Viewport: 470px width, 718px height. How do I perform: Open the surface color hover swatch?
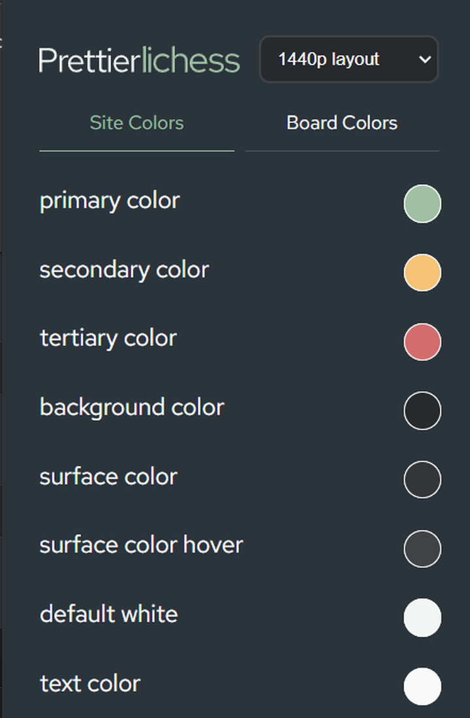(422, 549)
